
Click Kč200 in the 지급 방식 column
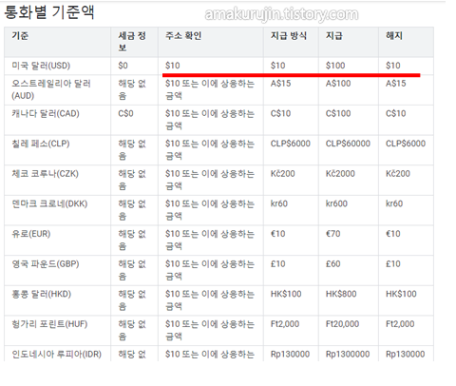[x=283, y=174]
